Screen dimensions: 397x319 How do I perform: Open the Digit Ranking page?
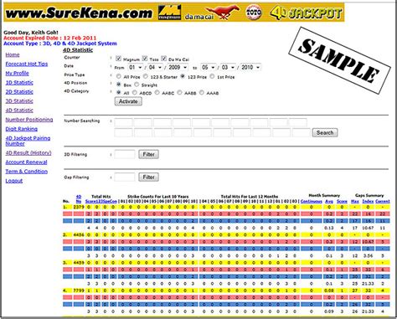tap(22, 129)
